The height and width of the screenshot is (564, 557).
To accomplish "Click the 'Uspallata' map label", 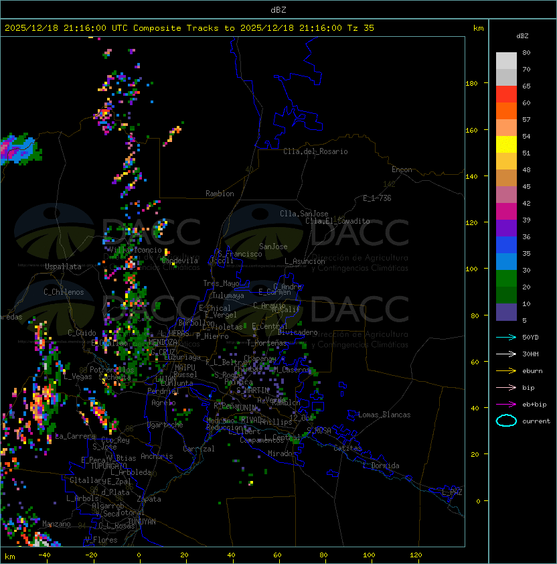I will point(63,267).
